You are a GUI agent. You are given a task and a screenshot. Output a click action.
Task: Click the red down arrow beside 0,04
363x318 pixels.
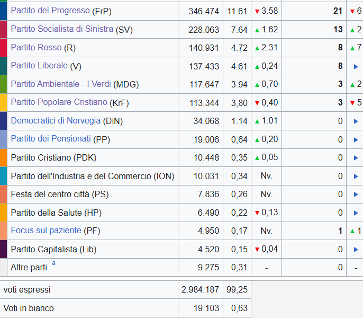point(257,250)
